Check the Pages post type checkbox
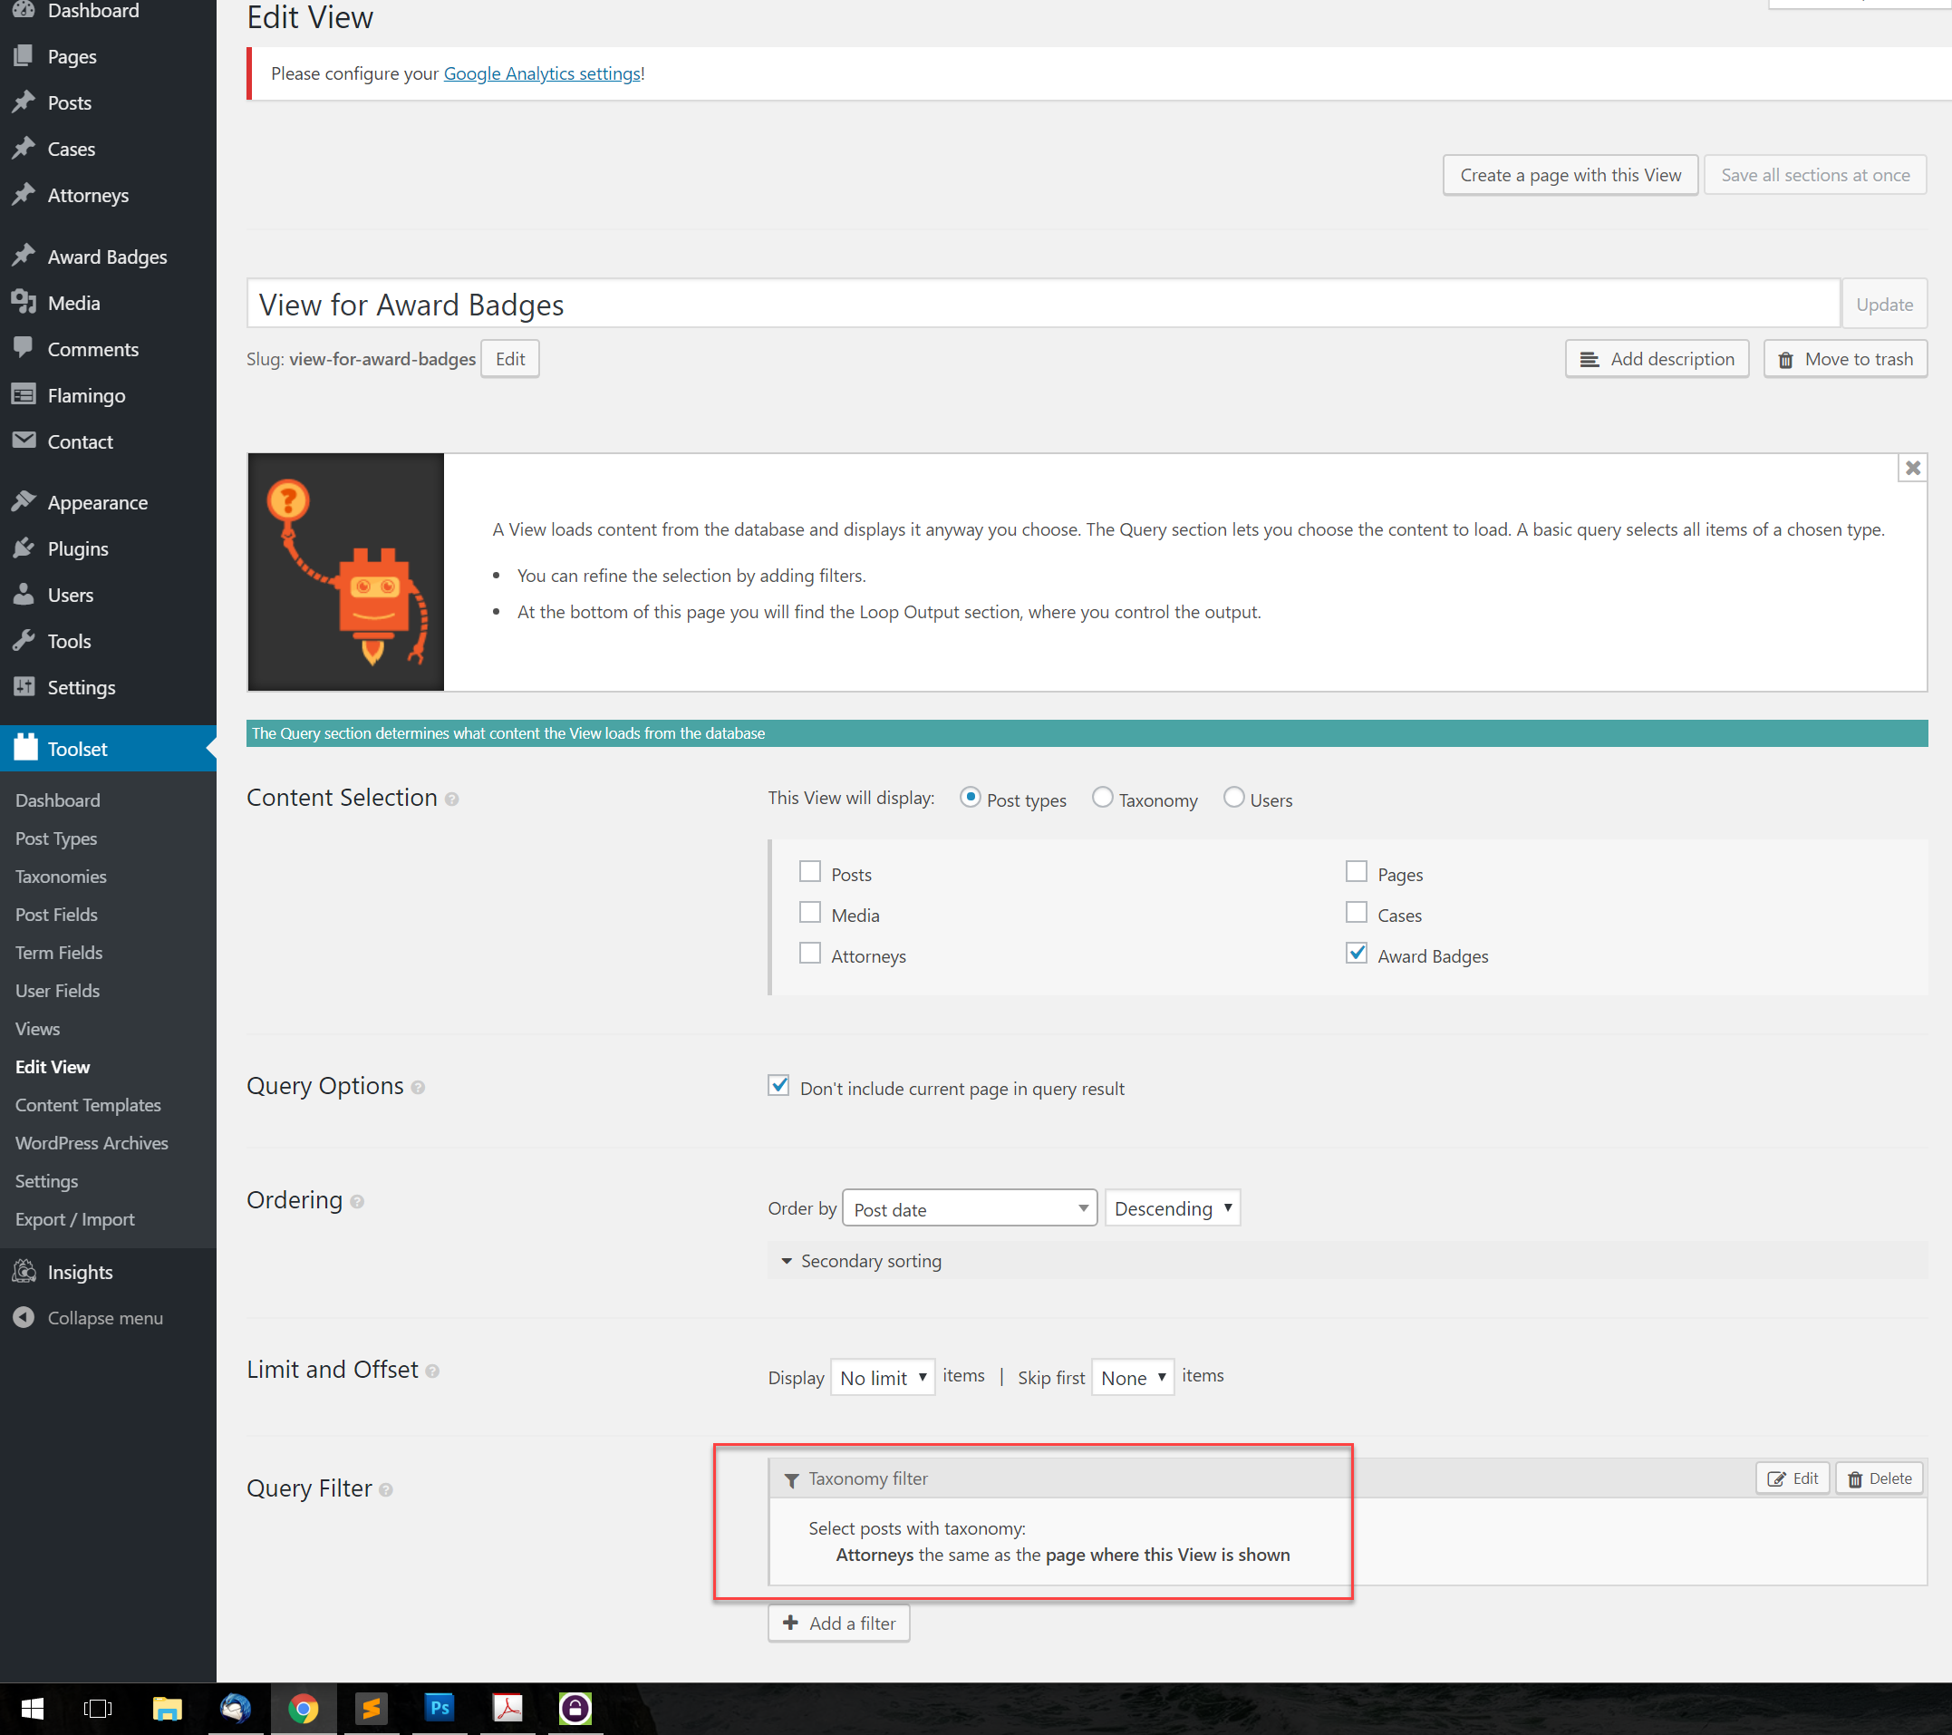The width and height of the screenshot is (1952, 1735). click(1356, 871)
